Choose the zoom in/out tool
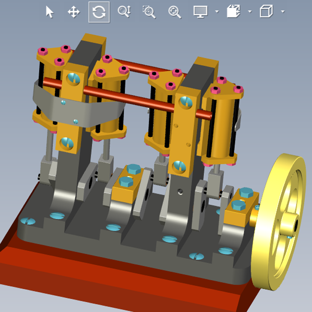Image resolution: width=312 pixels, height=312 pixels. click(124, 12)
